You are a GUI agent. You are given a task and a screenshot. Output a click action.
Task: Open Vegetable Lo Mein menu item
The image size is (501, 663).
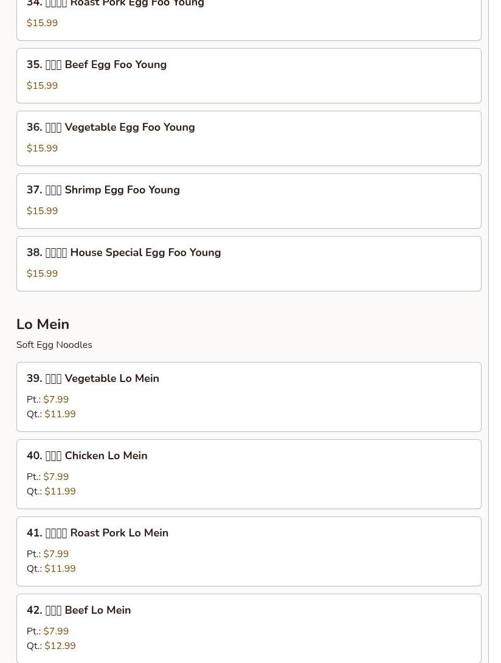click(x=249, y=397)
